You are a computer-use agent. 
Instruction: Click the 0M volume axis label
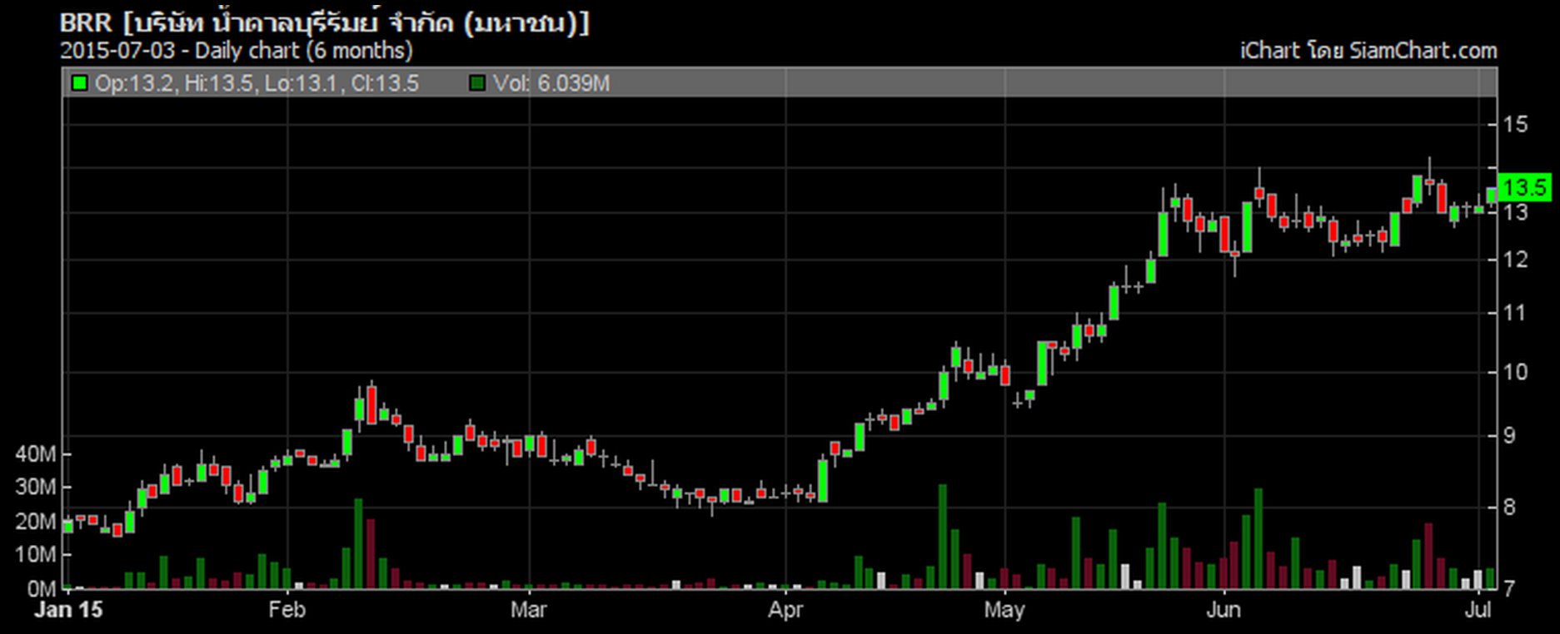tap(42, 589)
